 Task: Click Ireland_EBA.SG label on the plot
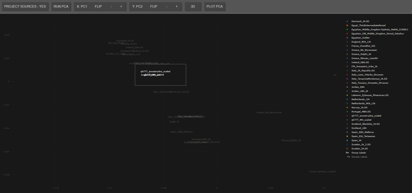tap(134, 47)
